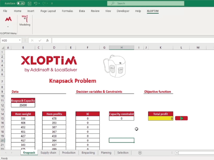Image resolution: width=214 pixels, height=160 pixels.
Task: Select column D header
Action: pos(54,48)
